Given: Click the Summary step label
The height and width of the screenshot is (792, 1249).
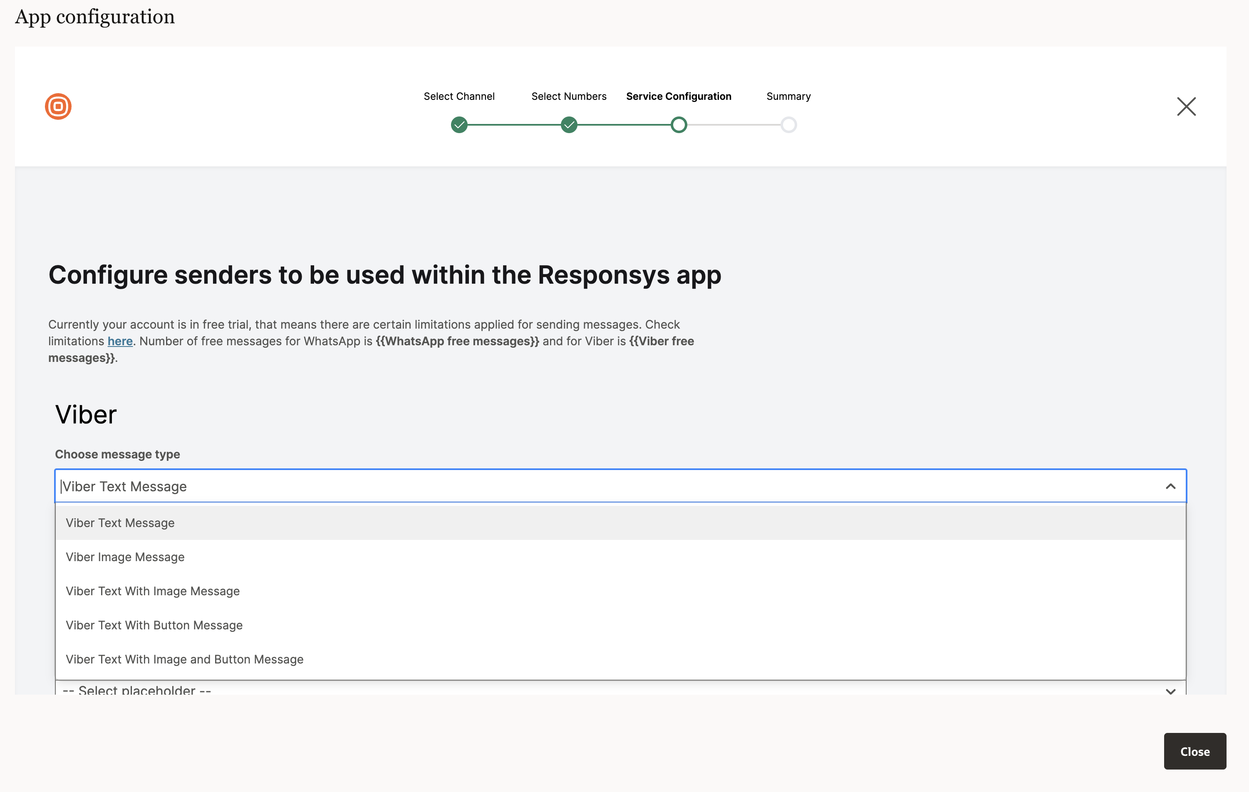Looking at the screenshot, I should [x=788, y=97].
